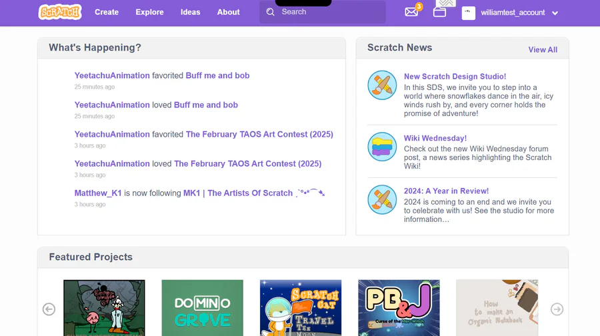Open the Wiki Wednesday! headline
The height and width of the screenshot is (336, 600).
(435, 138)
